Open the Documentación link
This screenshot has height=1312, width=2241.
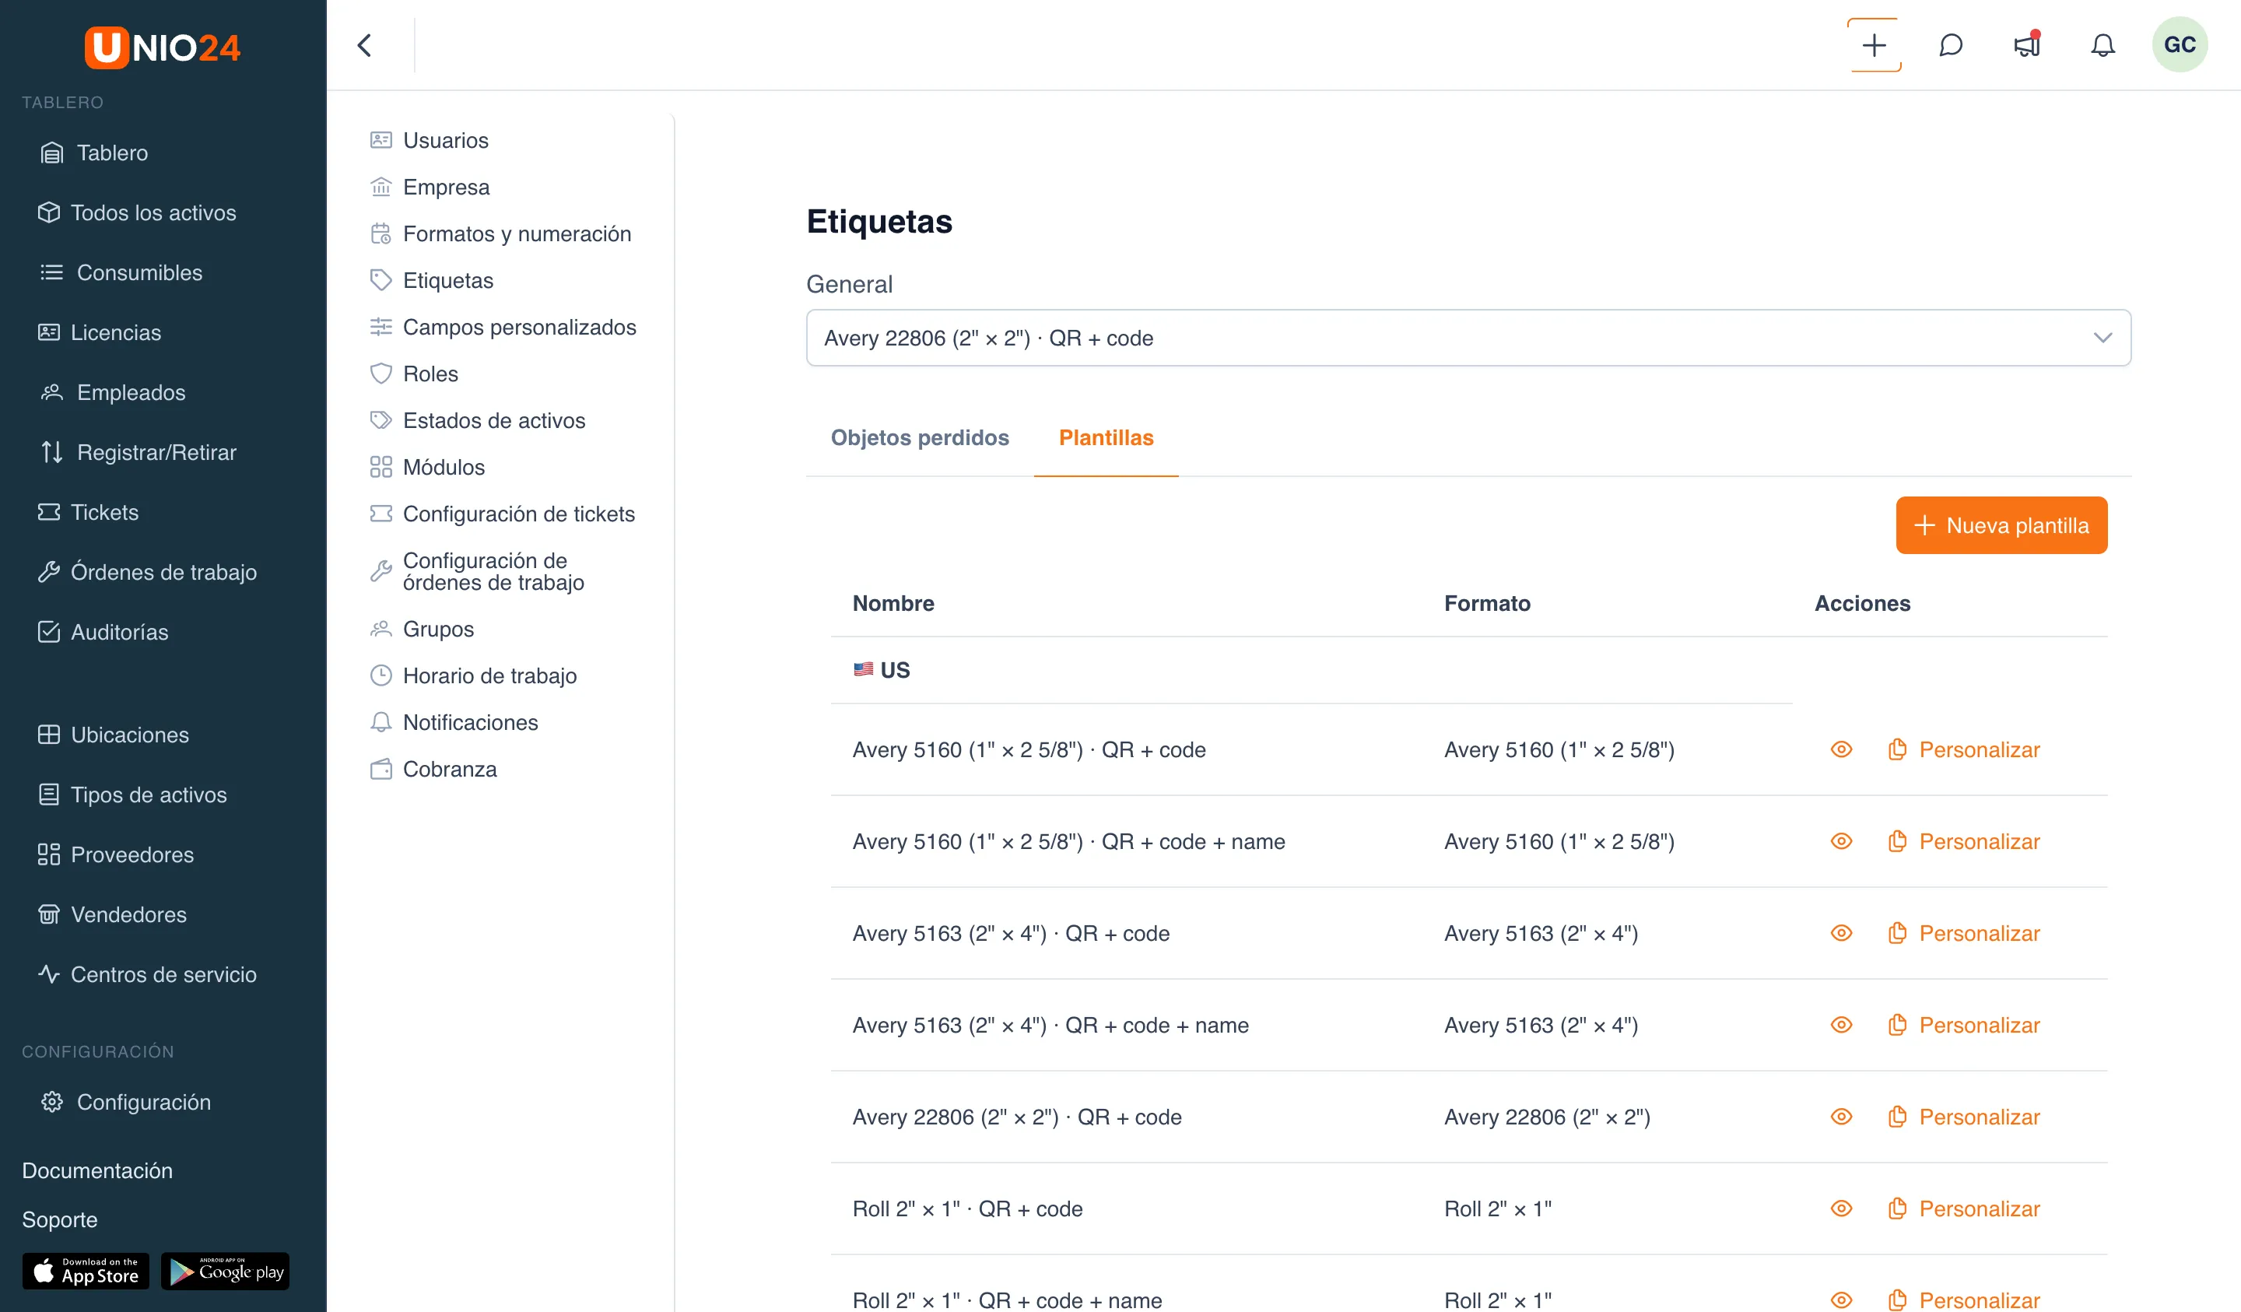pos(97,1170)
